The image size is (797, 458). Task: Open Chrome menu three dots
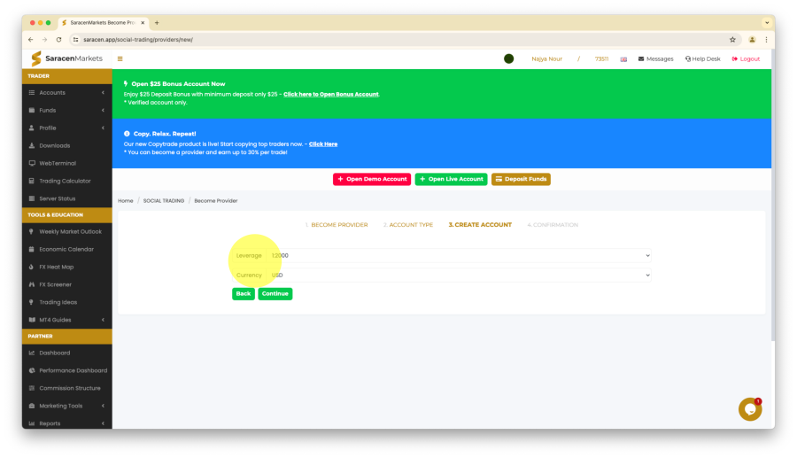tap(767, 40)
